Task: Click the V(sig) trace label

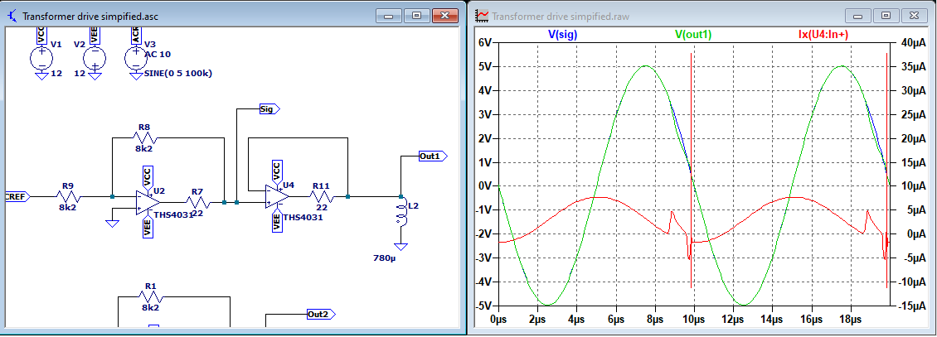Action: point(563,35)
